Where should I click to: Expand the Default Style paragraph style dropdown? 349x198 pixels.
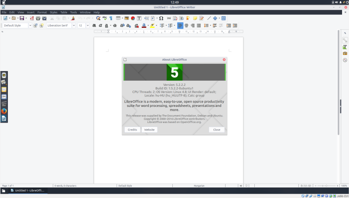pyautogui.click(x=30, y=26)
